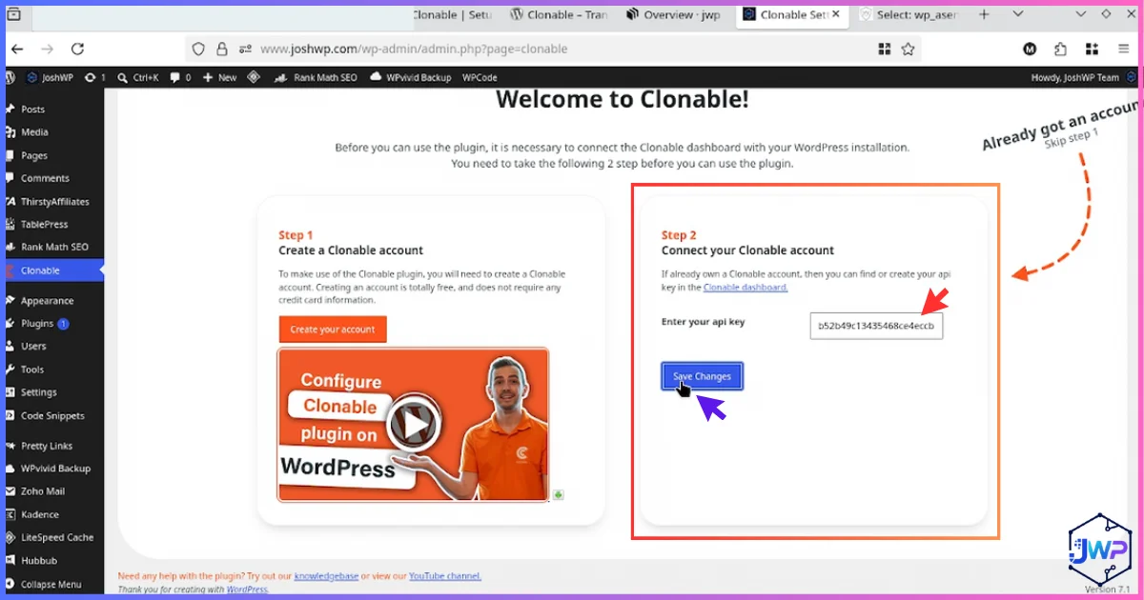Open the browser extensions puzzle icon
Image resolution: width=1144 pixels, height=600 pixels.
pyautogui.click(x=1060, y=49)
